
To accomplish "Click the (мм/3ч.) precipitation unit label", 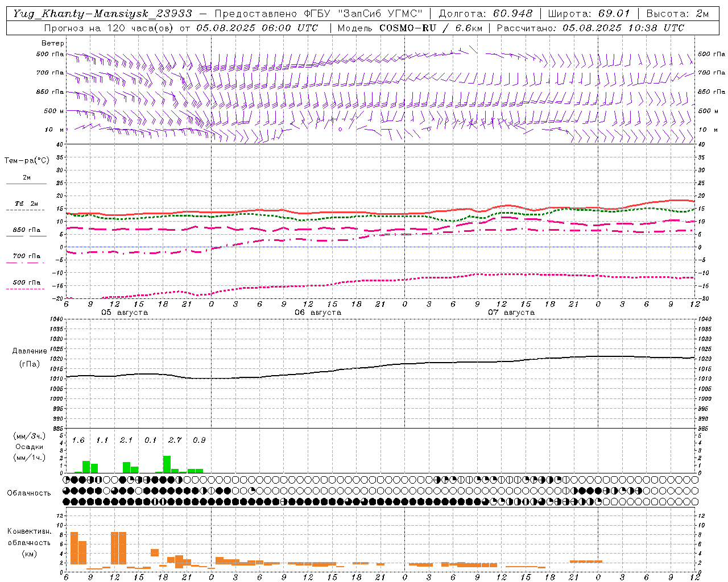I will click(28, 436).
